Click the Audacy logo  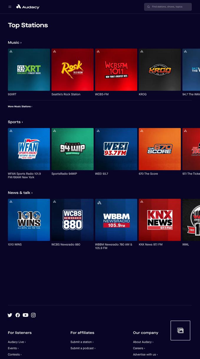click(x=28, y=7)
